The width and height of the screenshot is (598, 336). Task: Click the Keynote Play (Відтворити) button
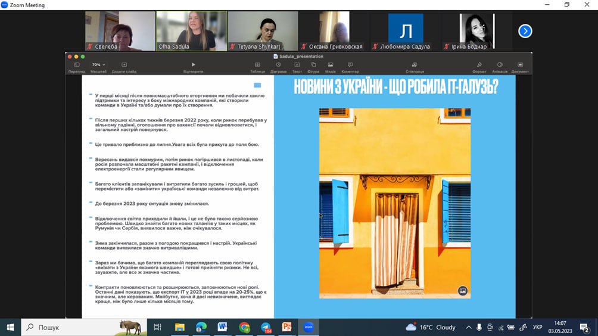coord(193,64)
